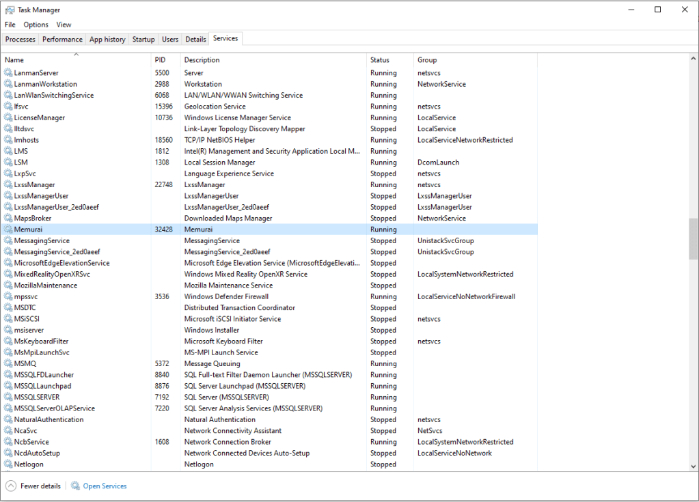The height and width of the screenshot is (502, 699).
Task: Click the service icon beside mpssvc
Action: pos(8,296)
